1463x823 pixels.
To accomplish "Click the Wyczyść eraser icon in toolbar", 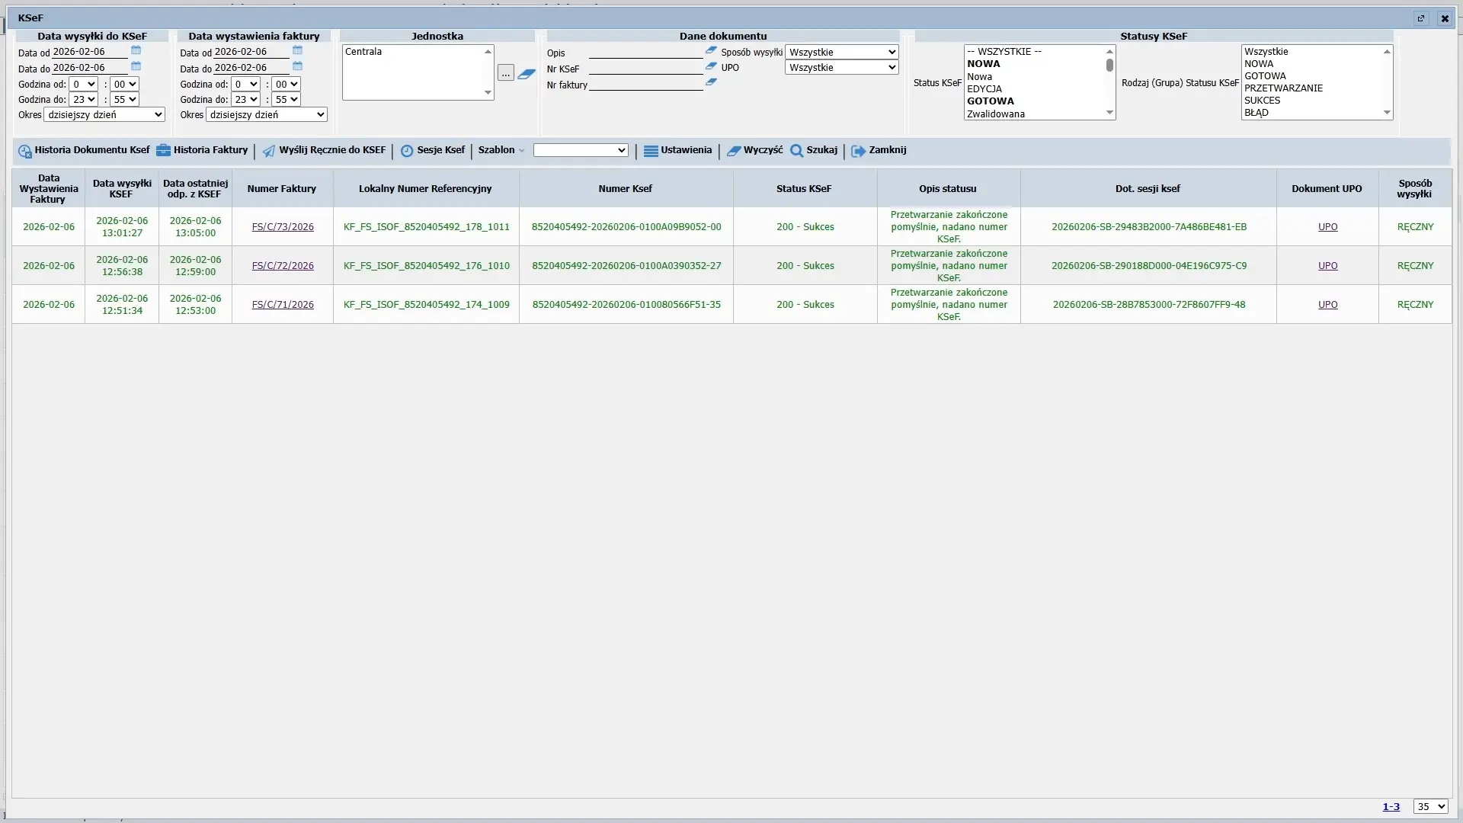I will tap(733, 151).
